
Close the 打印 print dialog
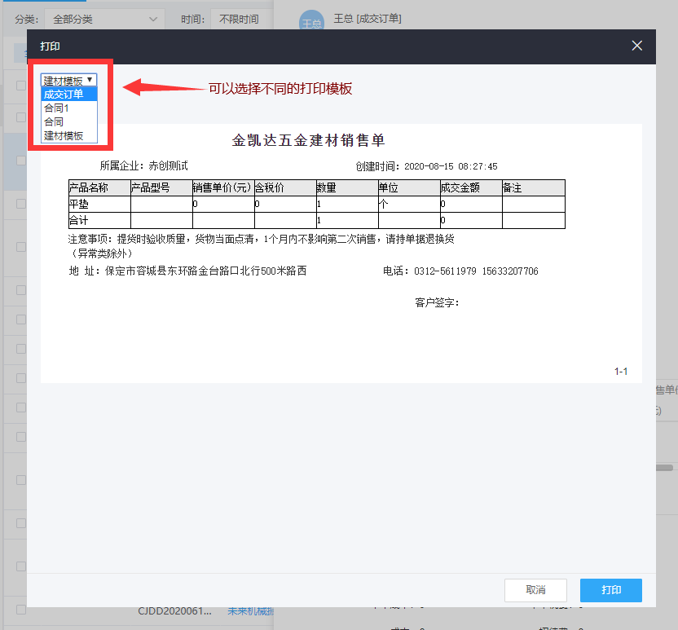636,46
